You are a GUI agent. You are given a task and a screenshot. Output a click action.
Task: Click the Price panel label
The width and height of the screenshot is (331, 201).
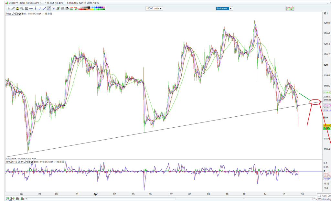pyautogui.click(x=9, y=14)
